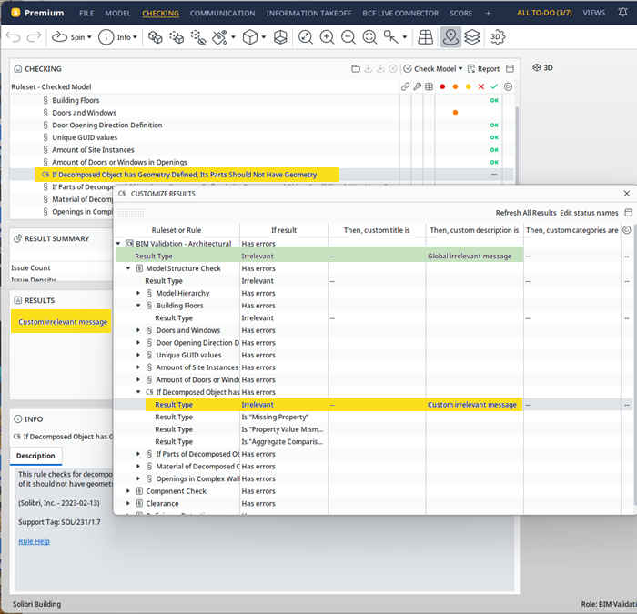Open the Check Model dropdown
This screenshot has height=614, width=637.
click(x=432, y=68)
